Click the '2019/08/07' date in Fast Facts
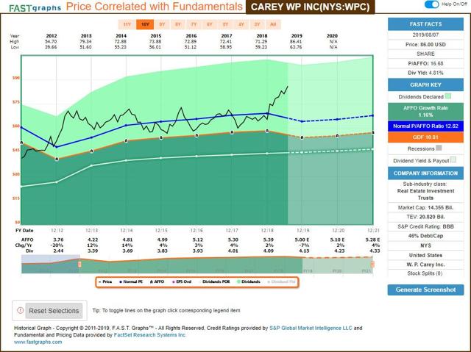The image size is (471, 352). [425, 35]
